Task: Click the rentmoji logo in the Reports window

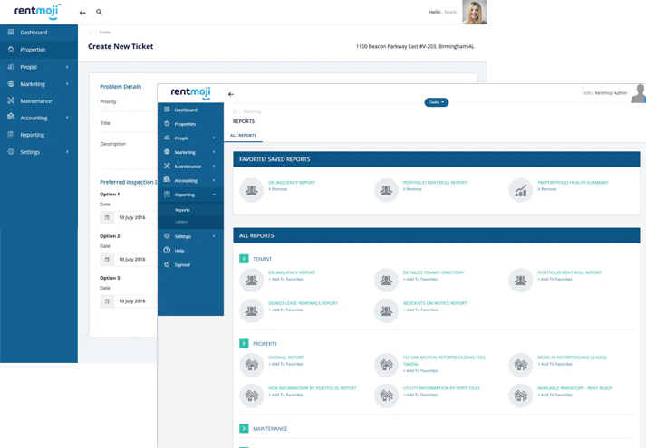Action: coord(191,92)
